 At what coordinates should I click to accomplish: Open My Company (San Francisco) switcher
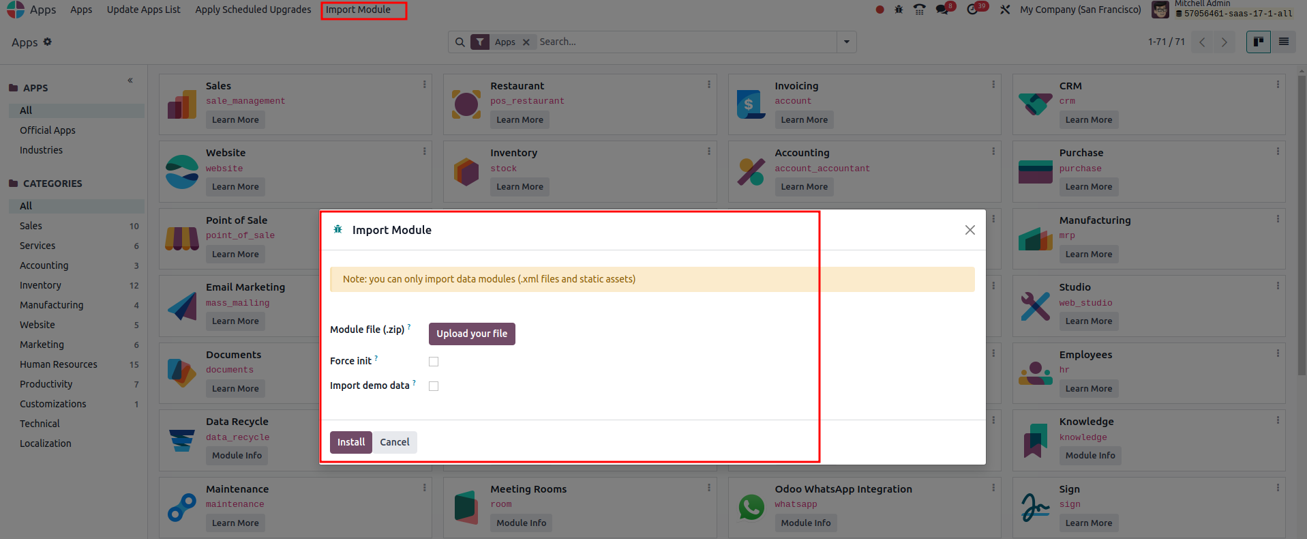click(1080, 10)
